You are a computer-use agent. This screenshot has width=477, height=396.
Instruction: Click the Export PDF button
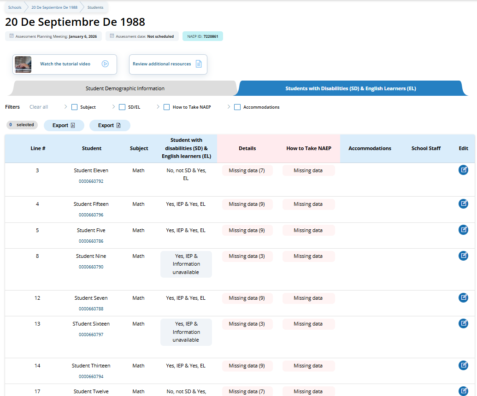click(x=64, y=125)
